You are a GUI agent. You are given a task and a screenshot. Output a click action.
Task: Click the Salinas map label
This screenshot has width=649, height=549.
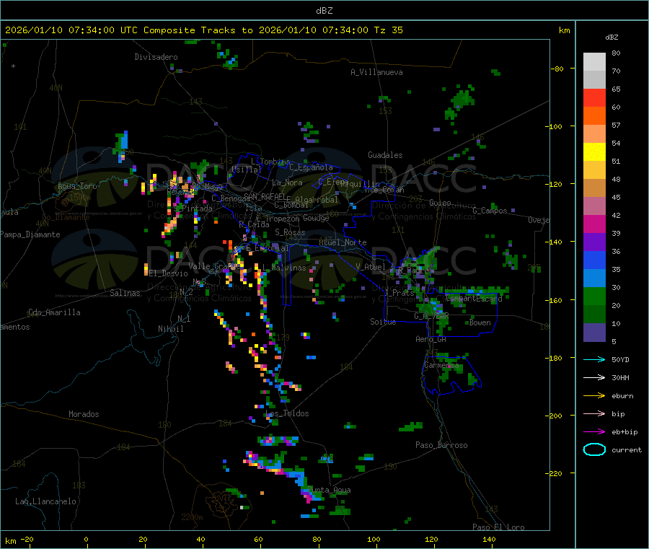tap(125, 293)
